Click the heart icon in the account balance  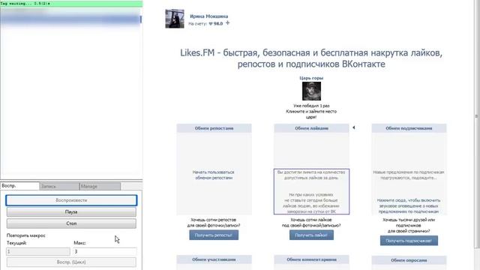coord(211,23)
